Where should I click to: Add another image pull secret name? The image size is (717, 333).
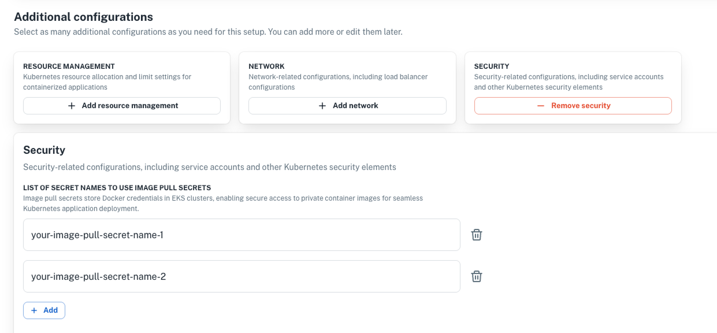pyautogui.click(x=44, y=310)
